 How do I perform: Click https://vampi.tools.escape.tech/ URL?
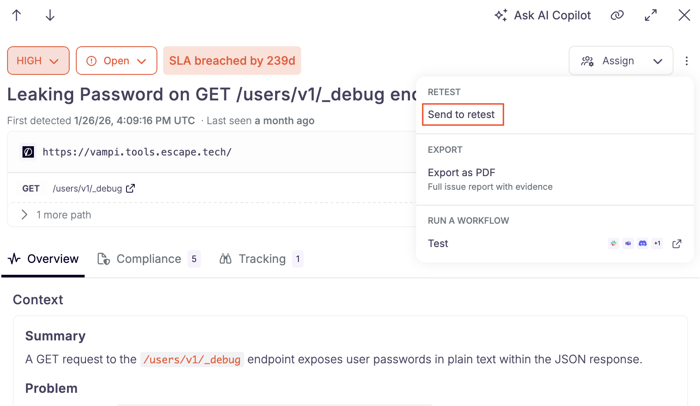(137, 152)
